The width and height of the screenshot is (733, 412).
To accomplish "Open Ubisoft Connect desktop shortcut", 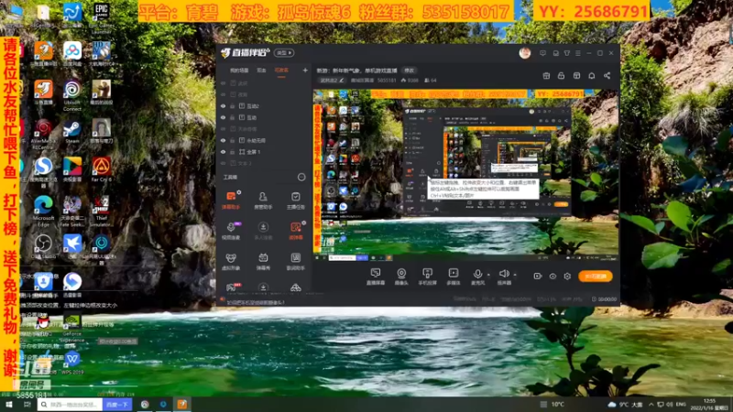I will tap(72, 96).
